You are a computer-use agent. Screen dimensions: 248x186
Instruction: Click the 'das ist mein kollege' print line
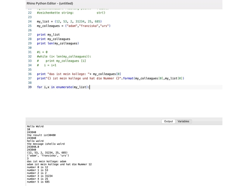tap(79, 74)
